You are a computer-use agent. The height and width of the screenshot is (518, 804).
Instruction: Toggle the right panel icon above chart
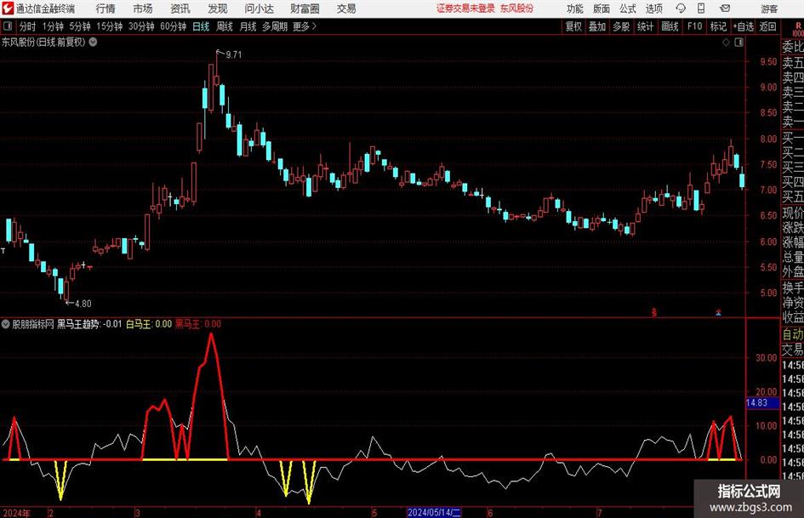pyautogui.click(x=738, y=43)
